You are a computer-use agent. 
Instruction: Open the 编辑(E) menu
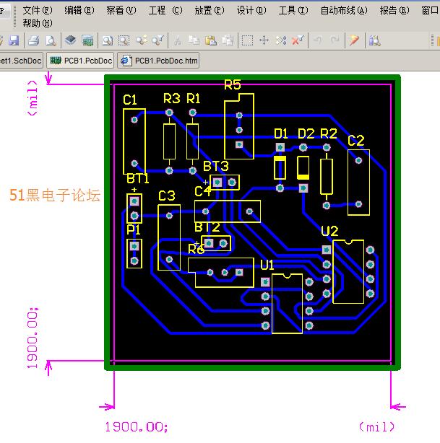pos(79,10)
